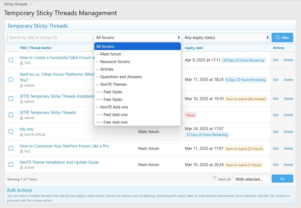This screenshot has height=208, width=301.
Task: Sort by the expiry_date column header
Action: [x=194, y=48]
